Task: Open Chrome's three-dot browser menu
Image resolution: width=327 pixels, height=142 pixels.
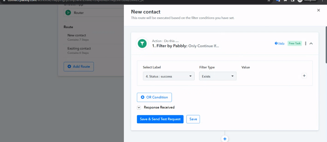Action: pyautogui.click(x=322, y=1)
